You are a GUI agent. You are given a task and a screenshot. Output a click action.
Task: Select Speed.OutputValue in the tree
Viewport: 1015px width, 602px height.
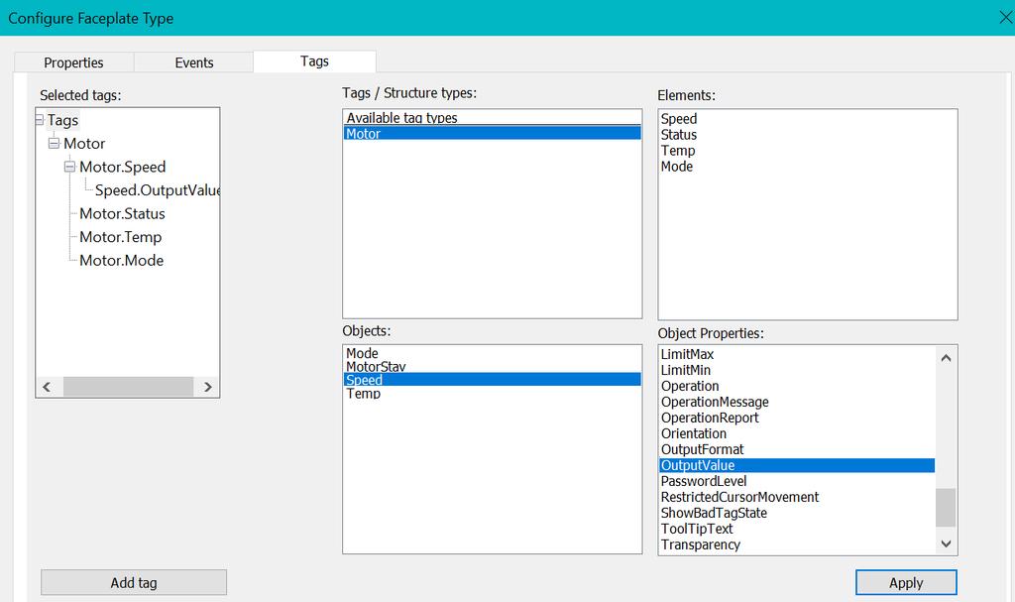coord(158,189)
